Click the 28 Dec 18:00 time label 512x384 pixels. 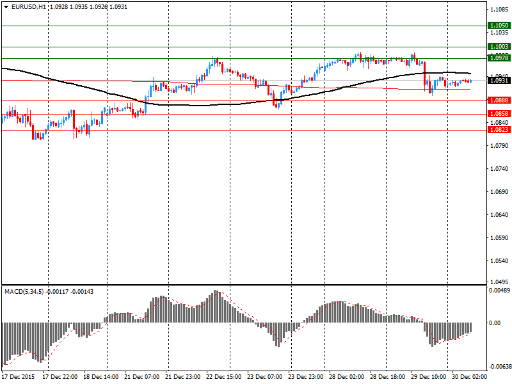click(388, 377)
